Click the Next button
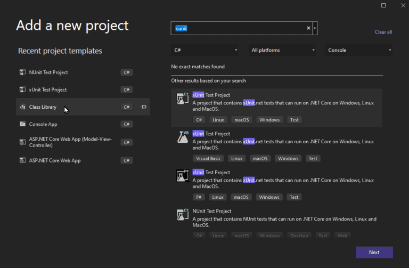This screenshot has height=268, width=409. pos(374,252)
